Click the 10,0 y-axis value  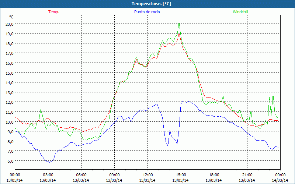[10, 122]
